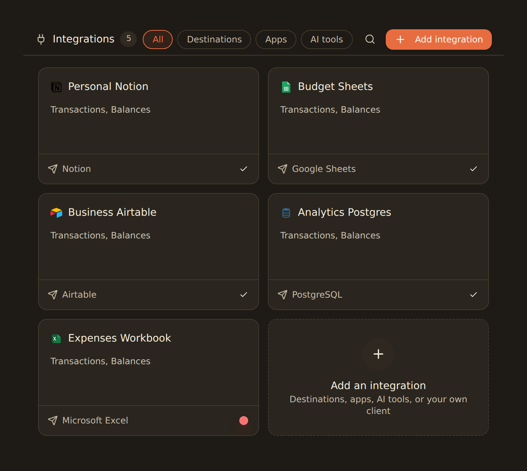Click the send arrow icon next to Google Sheets
Screen dimensions: 527x471
point(283,169)
